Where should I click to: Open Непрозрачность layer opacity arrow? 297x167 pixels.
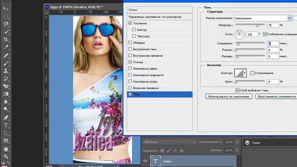click(x=237, y=142)
